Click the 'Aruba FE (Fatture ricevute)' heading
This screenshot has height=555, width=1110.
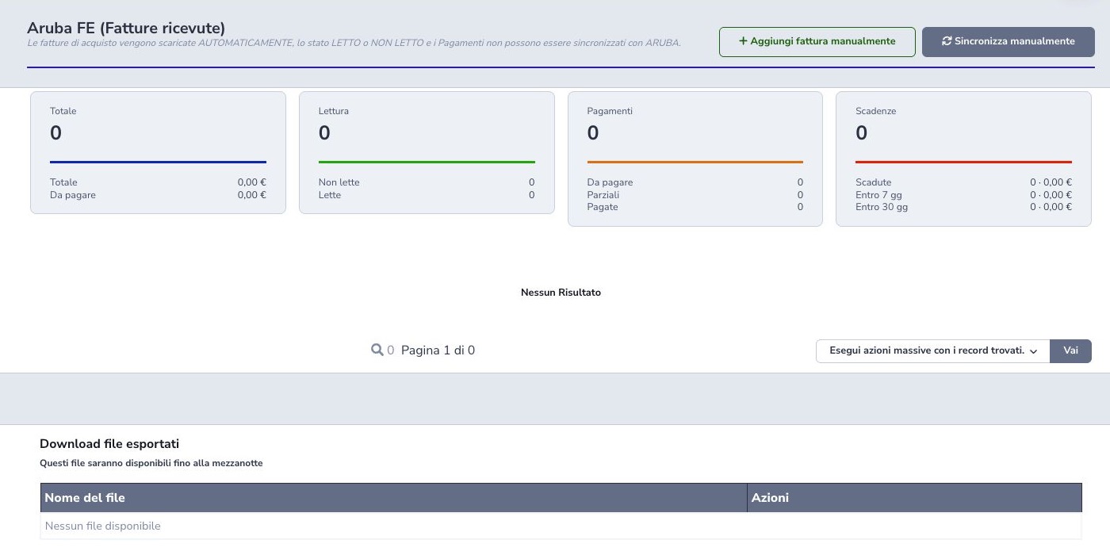click(126, 29)
